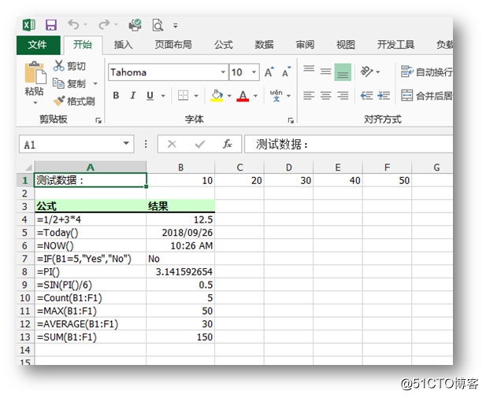Expand underline style dropdown arrow
The width and height of the screenshot is (486, 398).
tap(163, 96)
